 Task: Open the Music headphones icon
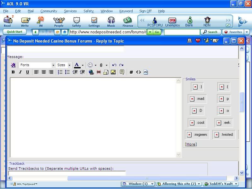tap(111, 21)
